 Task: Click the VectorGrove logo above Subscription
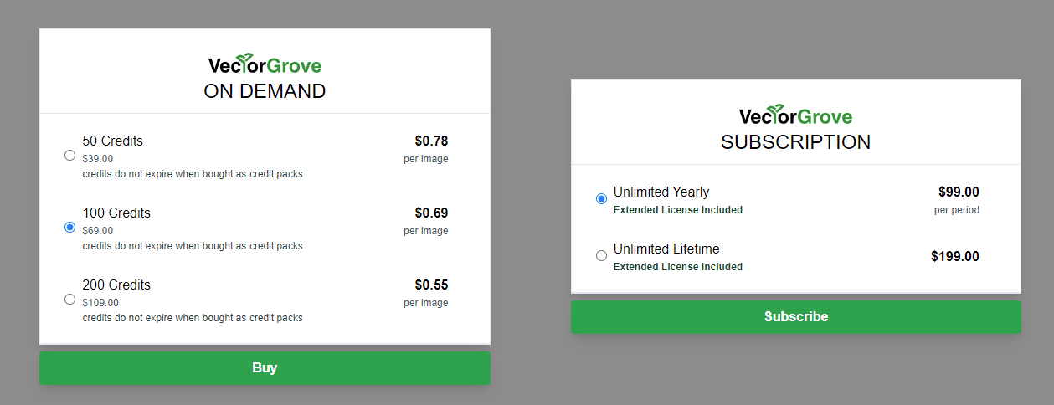point(795,115)
